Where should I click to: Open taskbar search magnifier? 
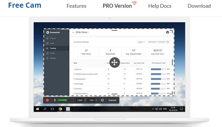[x=45, y=109]
